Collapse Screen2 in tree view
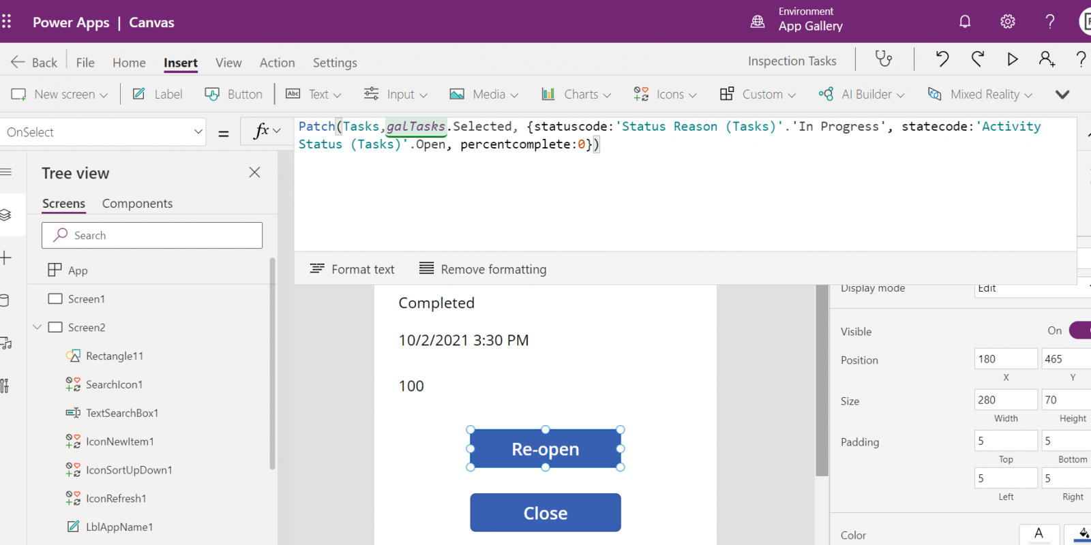This screenshot has width=1091, height=545. [x=38, y=327]
